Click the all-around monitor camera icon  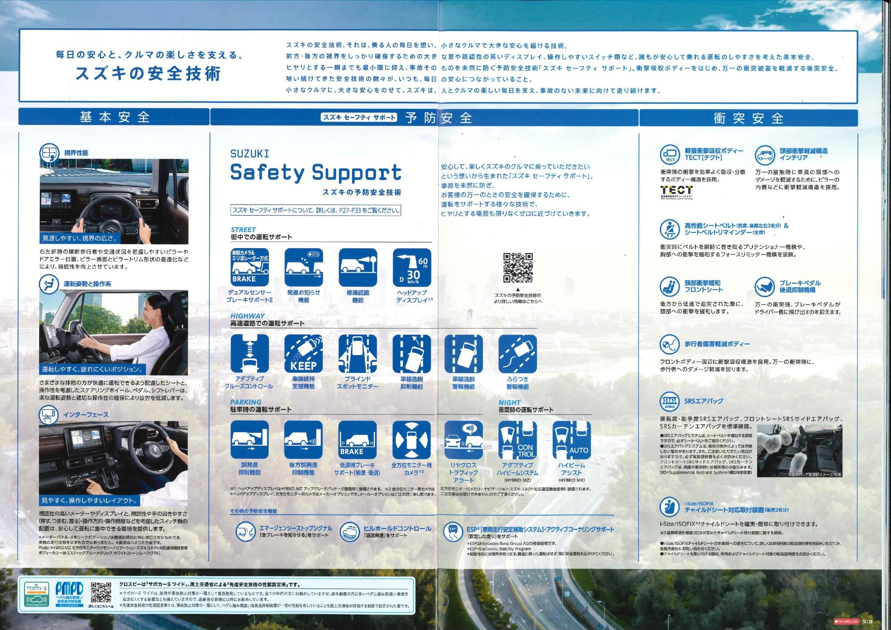pyautogui.click(x=412, y=440)
